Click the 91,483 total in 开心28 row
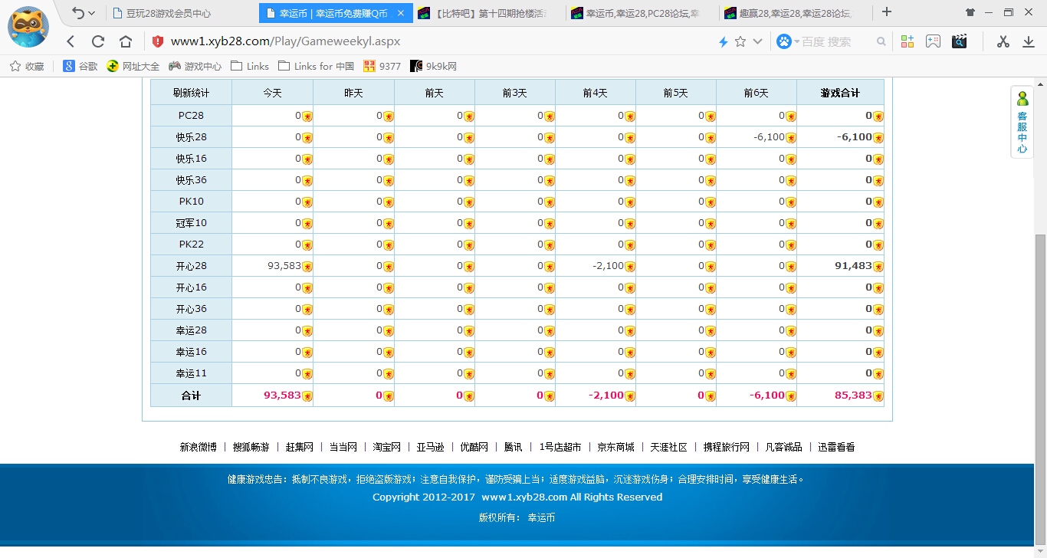This screenshot has width=1047, height=558. tap(853, 266)
